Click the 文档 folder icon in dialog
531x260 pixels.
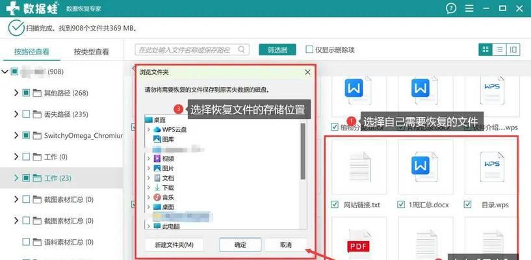[157, 177]
